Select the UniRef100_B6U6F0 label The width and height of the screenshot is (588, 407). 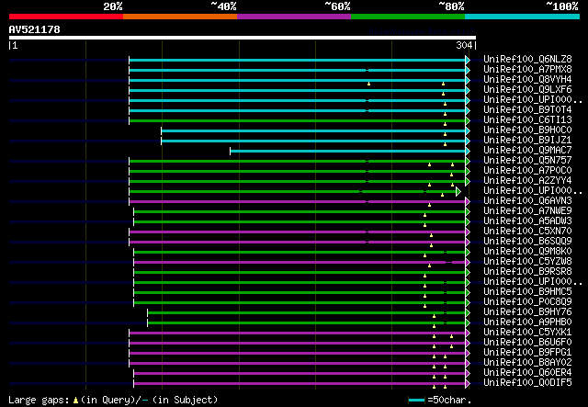click(527, 343)
